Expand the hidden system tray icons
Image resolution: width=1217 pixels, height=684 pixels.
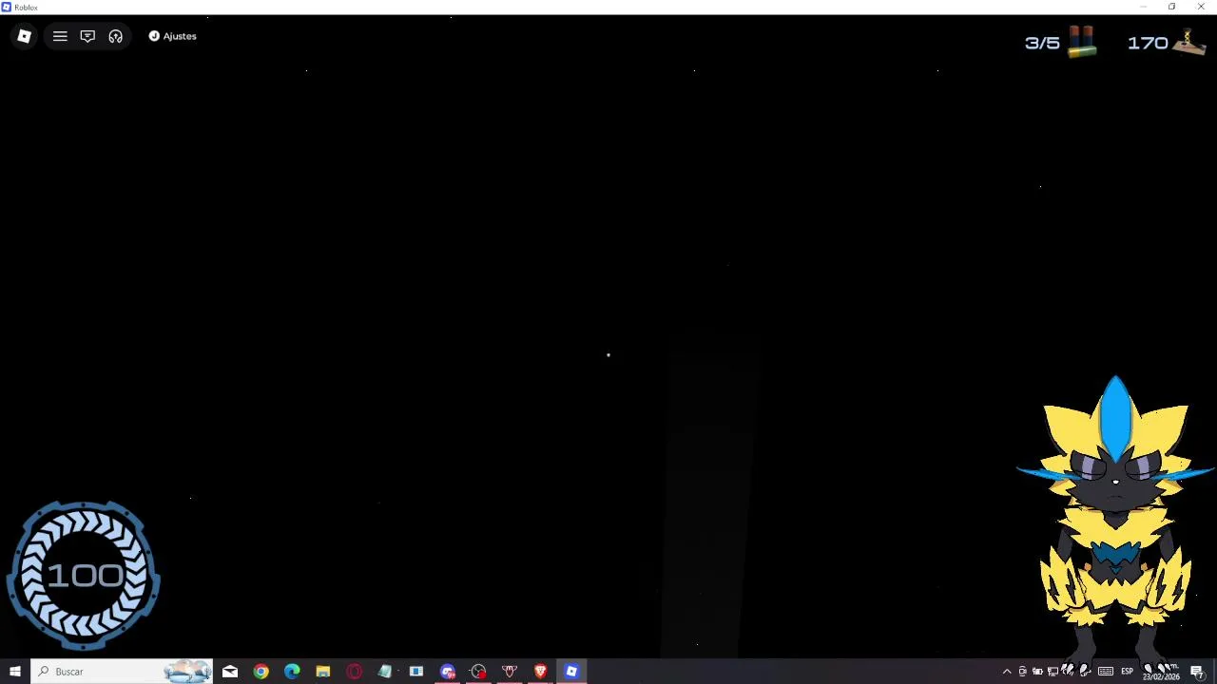pos(1007,672)
